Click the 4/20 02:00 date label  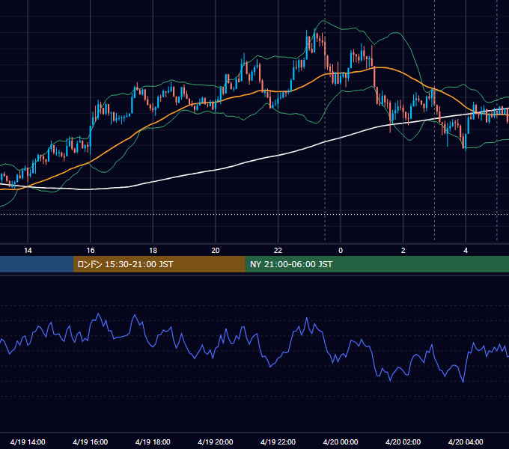coord(403,442)
